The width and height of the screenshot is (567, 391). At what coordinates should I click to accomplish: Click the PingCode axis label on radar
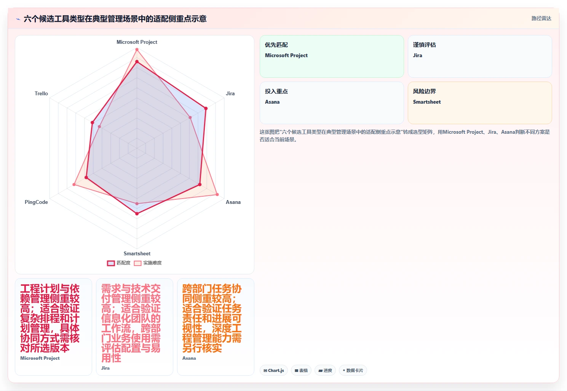point(36,202)
